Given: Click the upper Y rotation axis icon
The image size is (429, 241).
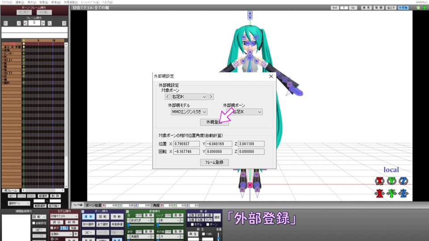Looking at the screenshot, I should tap(391, 181).
